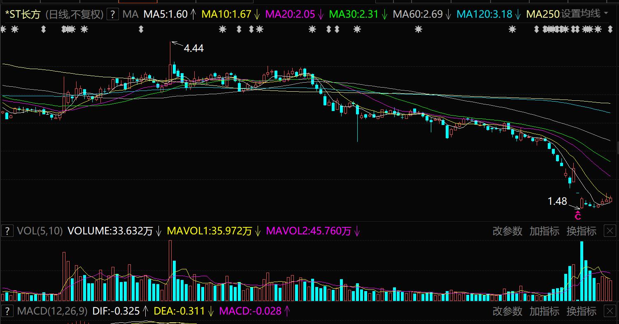The width and height of the screenshot is (619, 324).
Task: Click the (日线,不复权) period setting label
Action: click(74, 14)
